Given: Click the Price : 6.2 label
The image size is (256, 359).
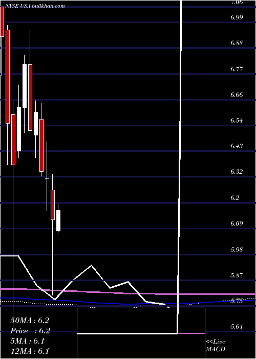Looking at the screenshot, I should click(30, 331).
